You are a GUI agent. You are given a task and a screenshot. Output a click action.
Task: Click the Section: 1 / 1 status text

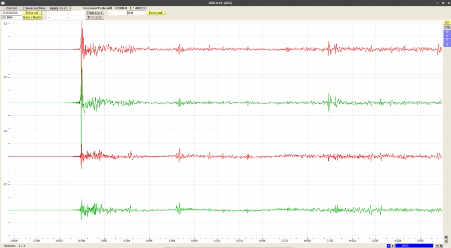[15, 245]
